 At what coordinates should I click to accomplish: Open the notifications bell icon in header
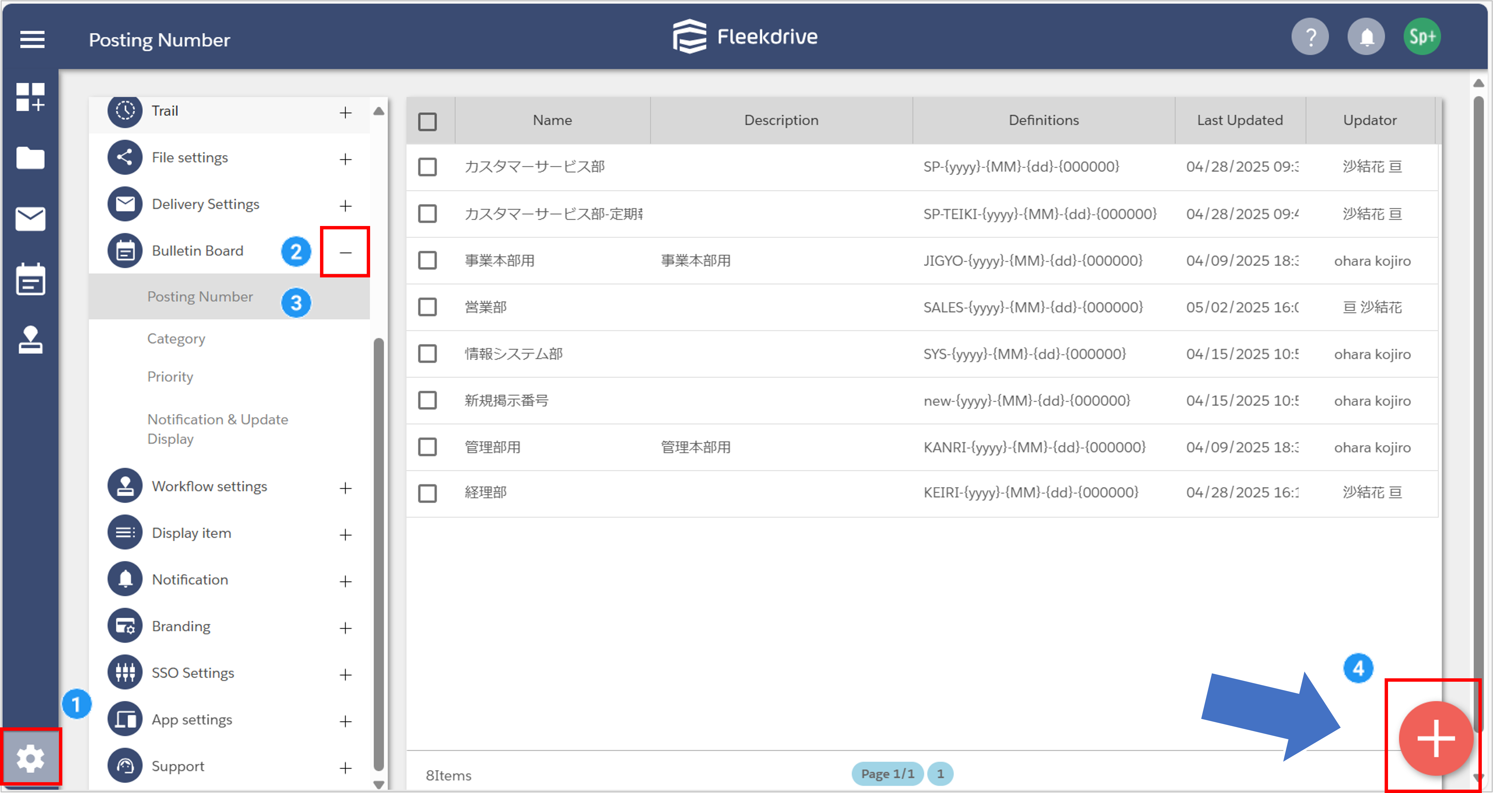(x=1366, y=37)
